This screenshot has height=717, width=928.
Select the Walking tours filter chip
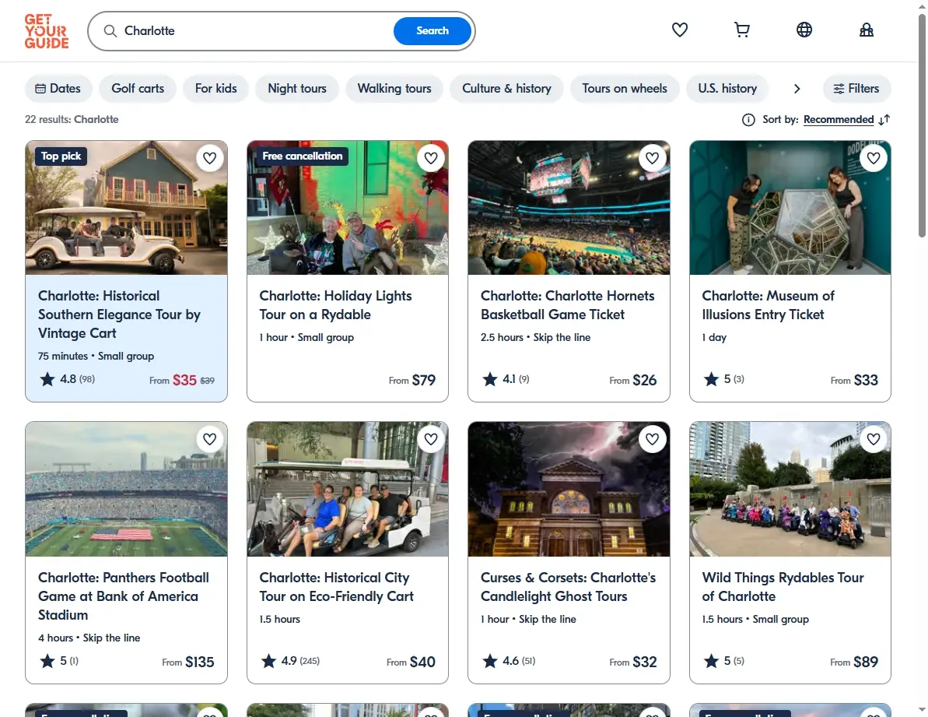394,89
